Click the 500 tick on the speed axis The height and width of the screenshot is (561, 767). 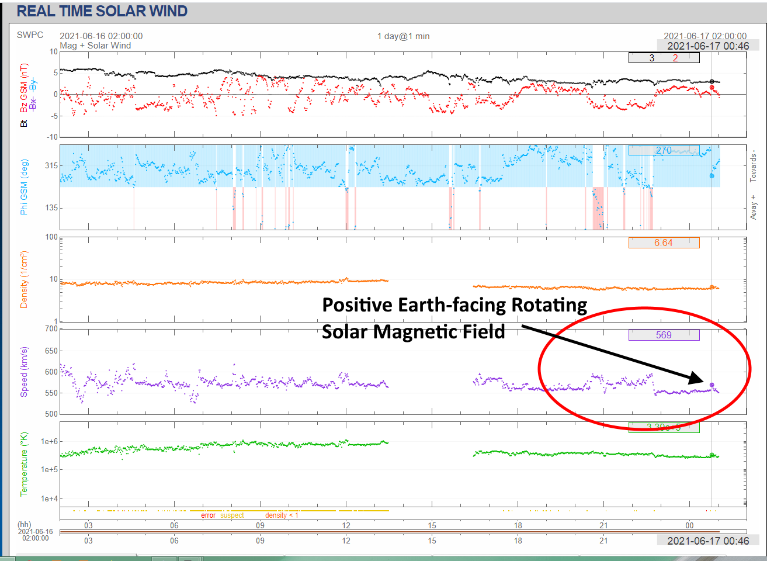(51, 414)
